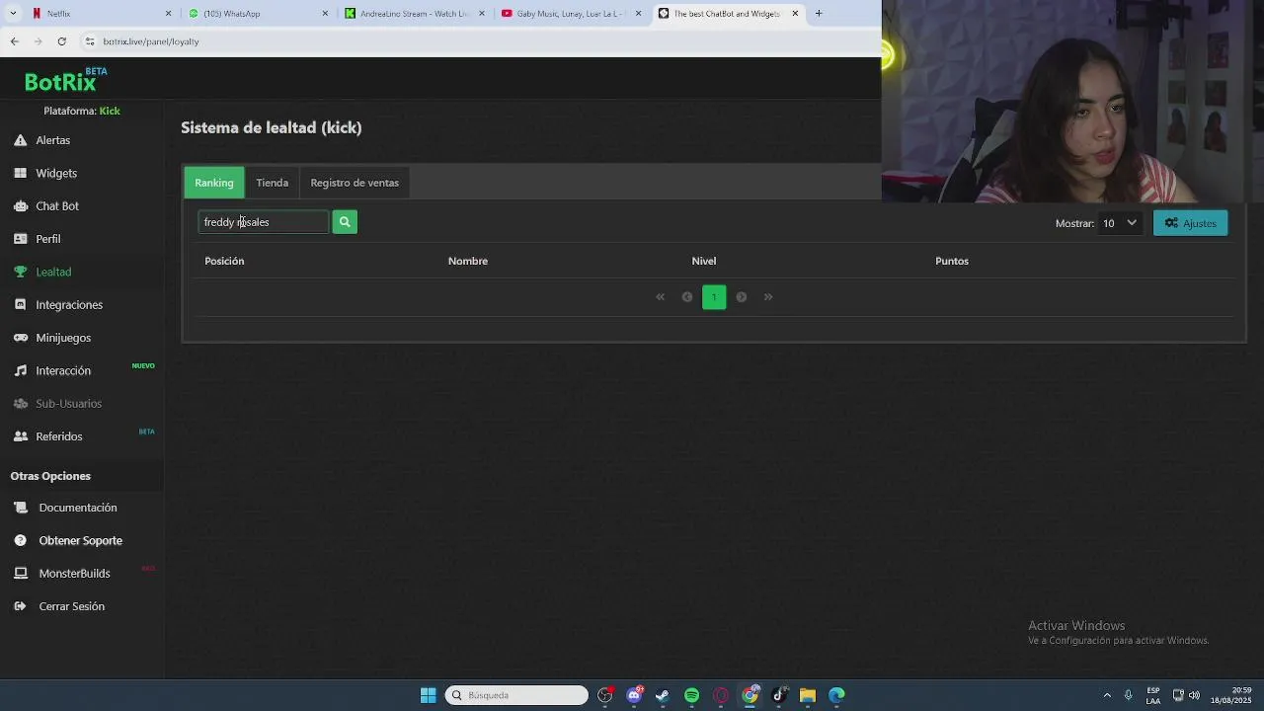Open the Mostrar rows dropdown
Screen dimensions: 1264x711
point(1120,223)
